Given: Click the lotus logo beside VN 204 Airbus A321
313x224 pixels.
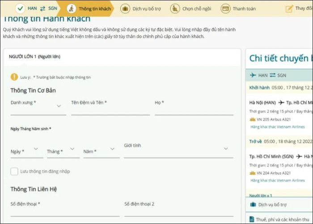Looking at the screenshot, I should pyautogui.click(x=253, y=173).
